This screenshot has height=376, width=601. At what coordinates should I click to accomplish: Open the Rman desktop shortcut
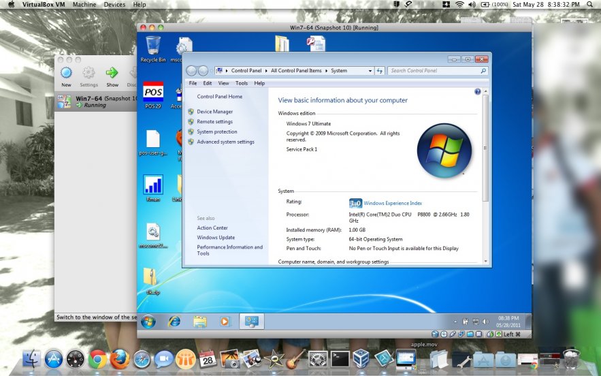click(153, 188)
